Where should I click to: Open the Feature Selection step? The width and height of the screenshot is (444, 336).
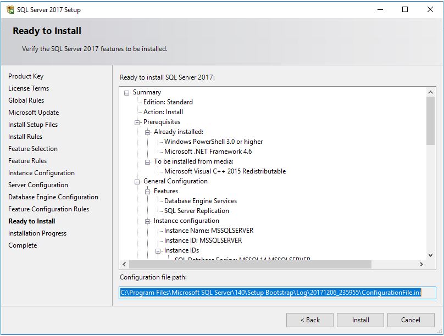(x=32, y=148)
